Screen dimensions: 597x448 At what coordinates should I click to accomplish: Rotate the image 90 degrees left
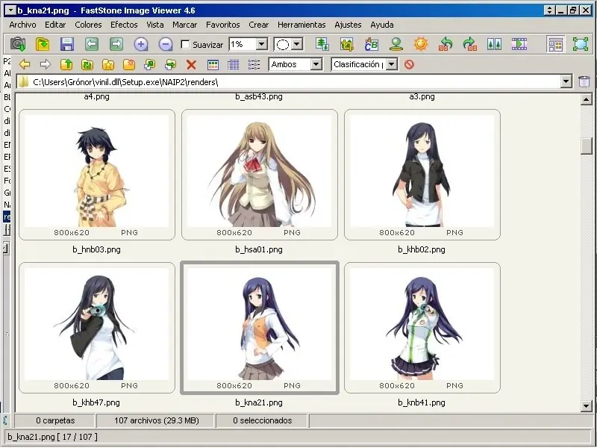point(446,44)
